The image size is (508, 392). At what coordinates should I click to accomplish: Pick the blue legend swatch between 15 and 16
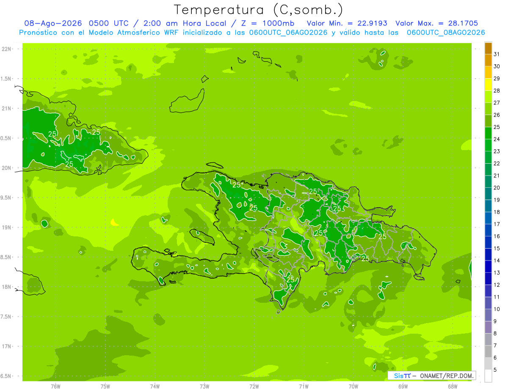(488, 243)
